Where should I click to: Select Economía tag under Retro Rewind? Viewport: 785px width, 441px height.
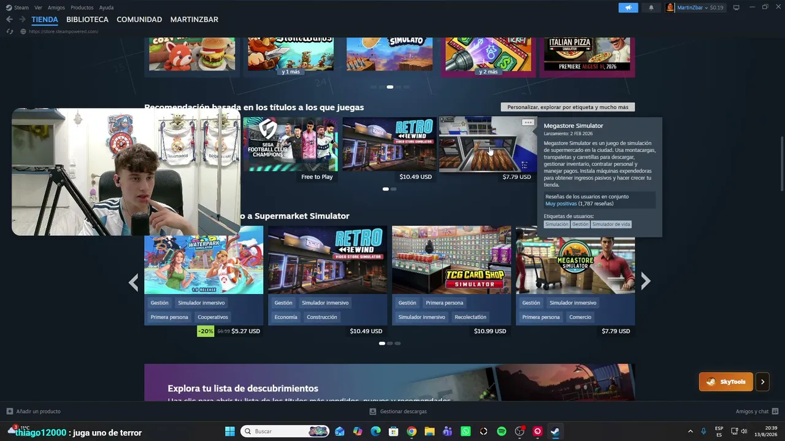click(x=286, y=317)
